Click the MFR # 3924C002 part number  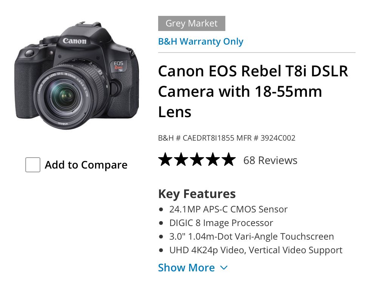point(266,138)
